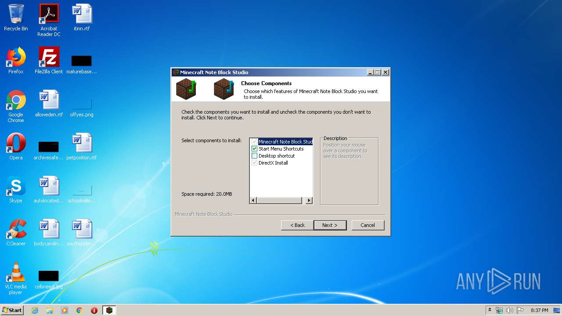Click the component list scroll-left arrow
Viewport: 562px width, 316px height.
(253, 201)
